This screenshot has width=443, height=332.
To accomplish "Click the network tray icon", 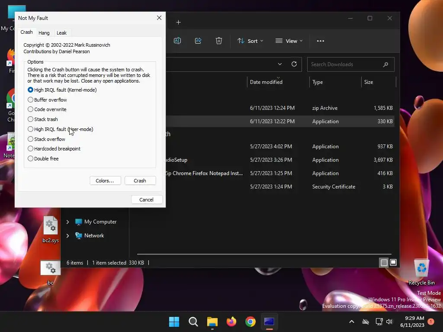I will 379,322.
